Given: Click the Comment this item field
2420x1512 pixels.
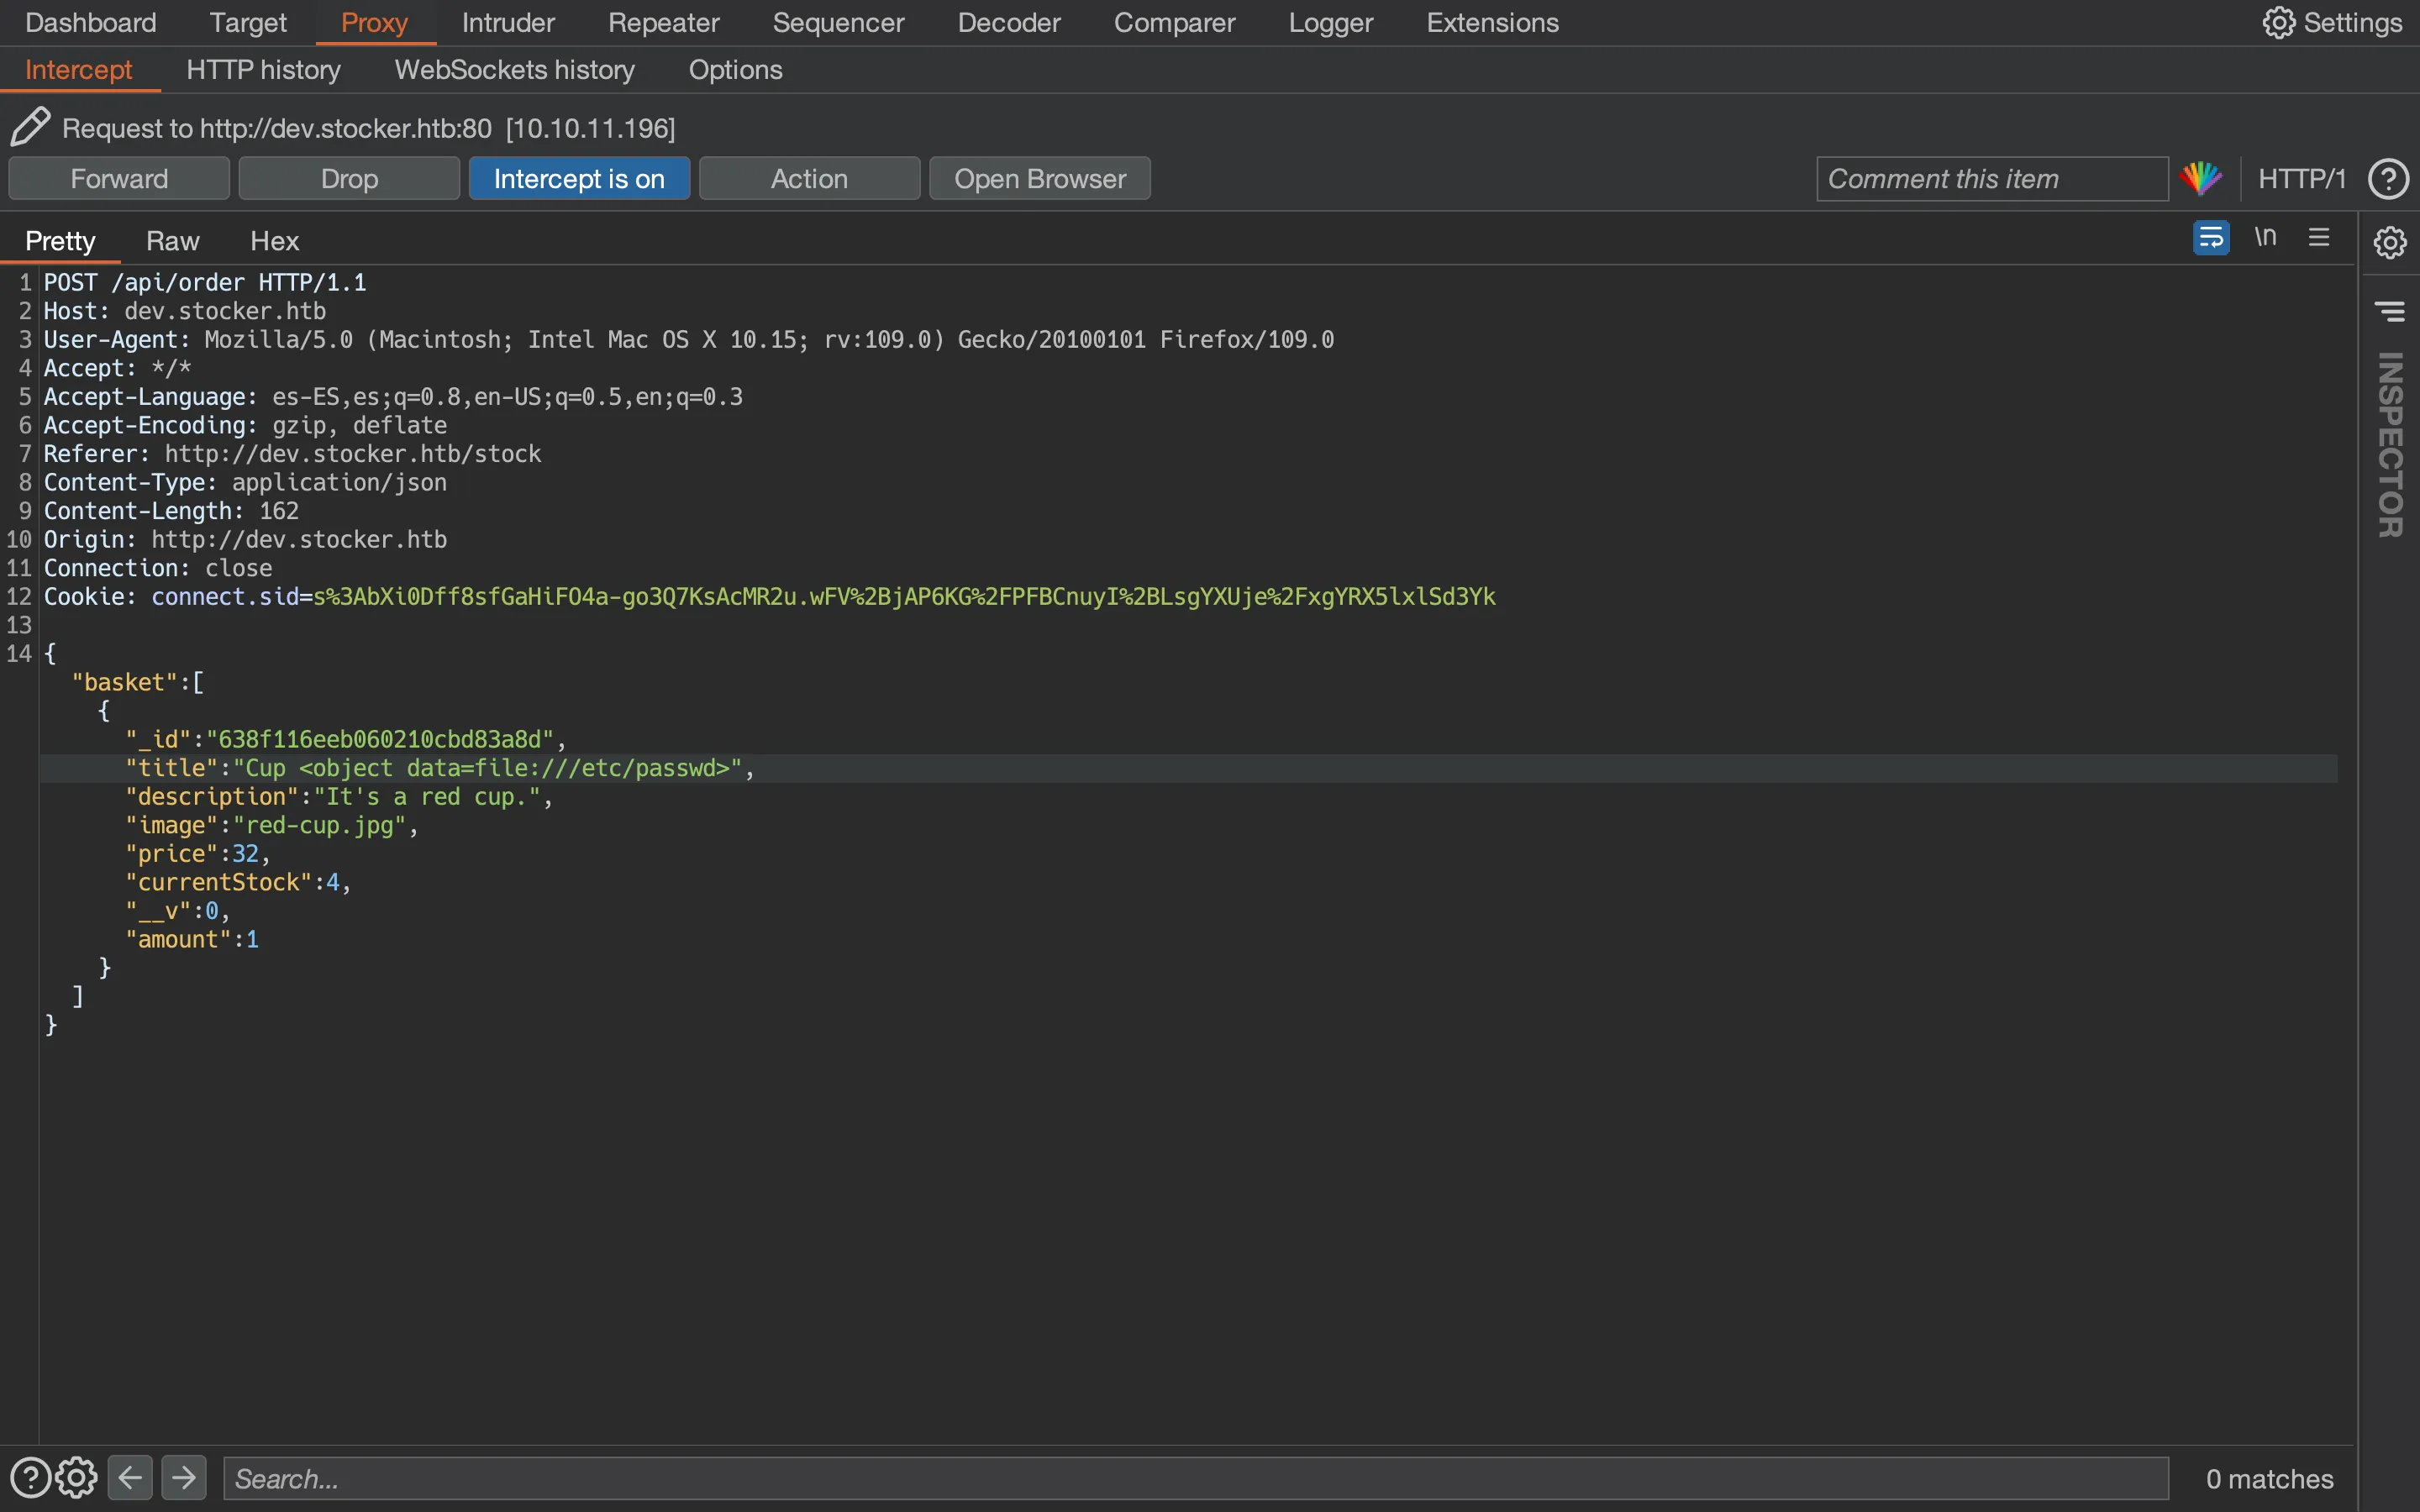Looking at the screenshot, I should [1992, 179].
